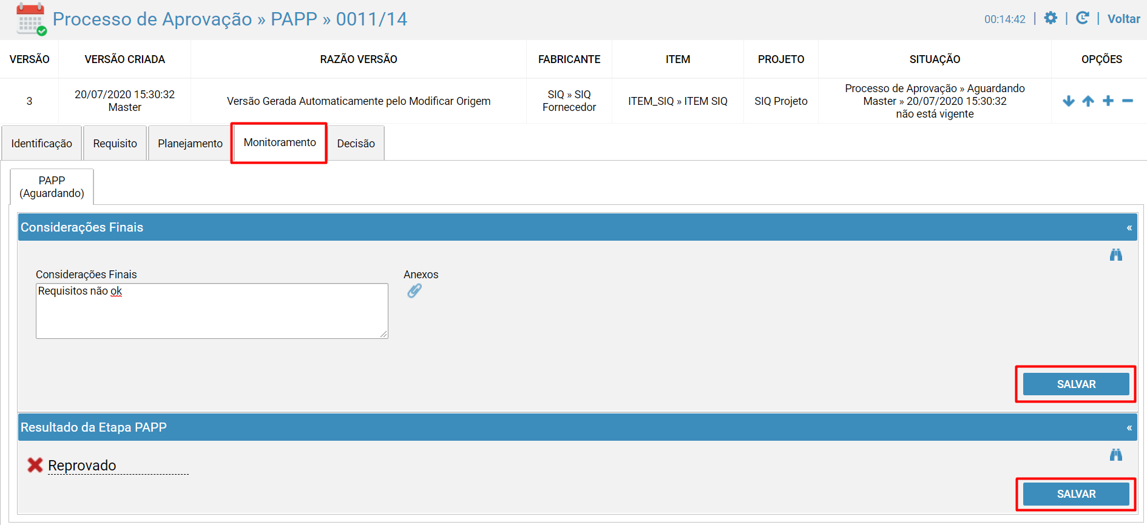Collapse the Considerações Finais panel

[1129, 228]
